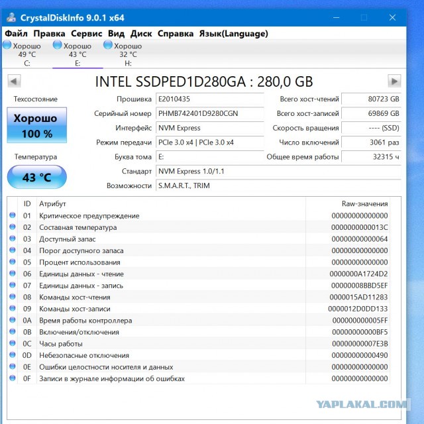Image resolution: width=424 pixels, height=424 pixels.
Task: Select Ошибки целостности носителя и данных text
Action: (x=106, y=367)
